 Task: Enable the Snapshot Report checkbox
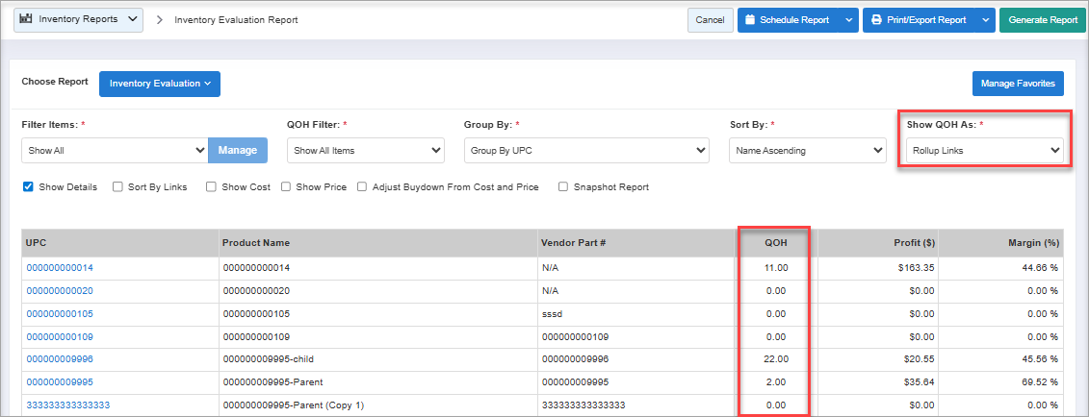563,187
